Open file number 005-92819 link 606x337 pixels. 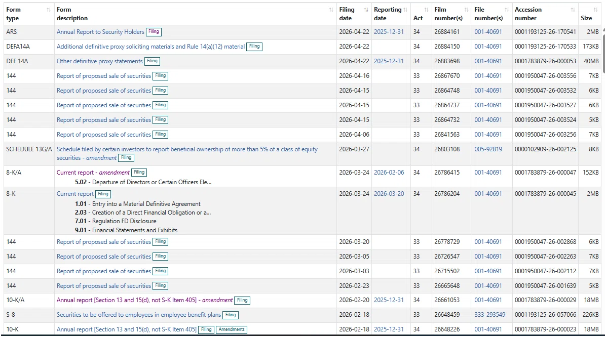[x=488, y=149]
